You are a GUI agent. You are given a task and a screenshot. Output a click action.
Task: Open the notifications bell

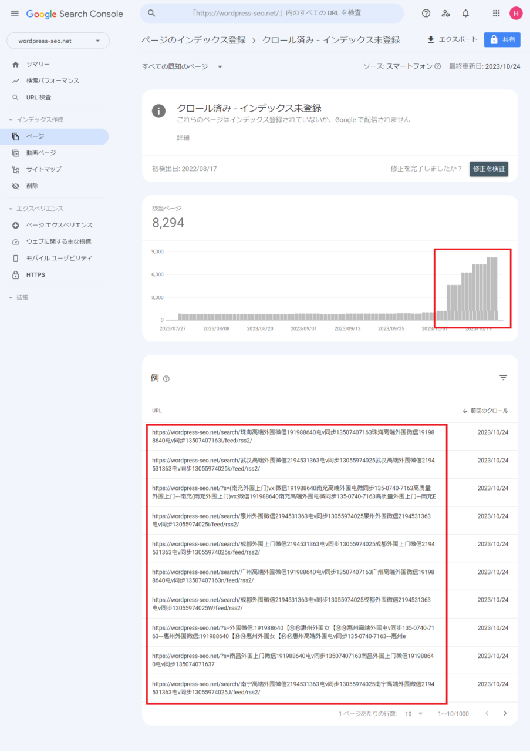465,14
